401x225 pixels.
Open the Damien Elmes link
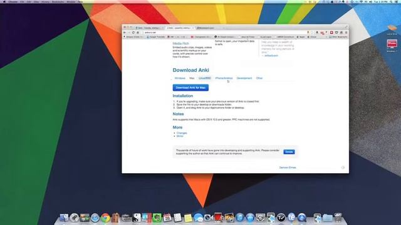pos(288,167)
